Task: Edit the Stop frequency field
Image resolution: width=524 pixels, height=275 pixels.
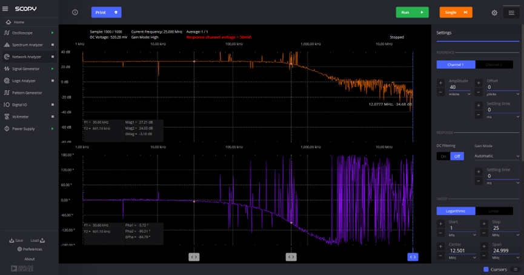Action: click(x=506, y=228)
